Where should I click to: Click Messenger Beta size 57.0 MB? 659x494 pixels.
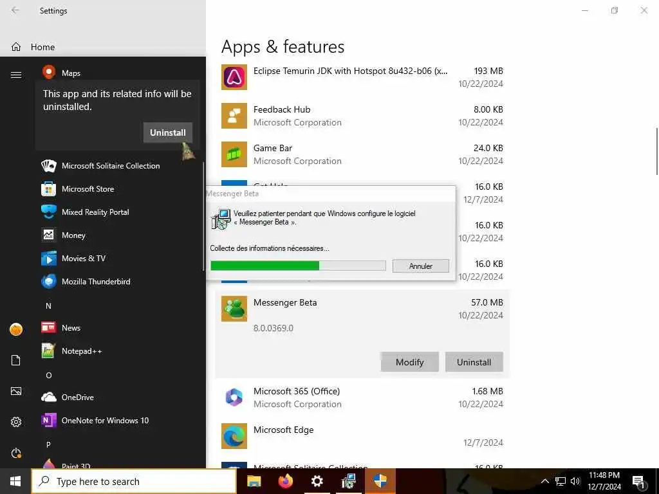tap(487, 302)
